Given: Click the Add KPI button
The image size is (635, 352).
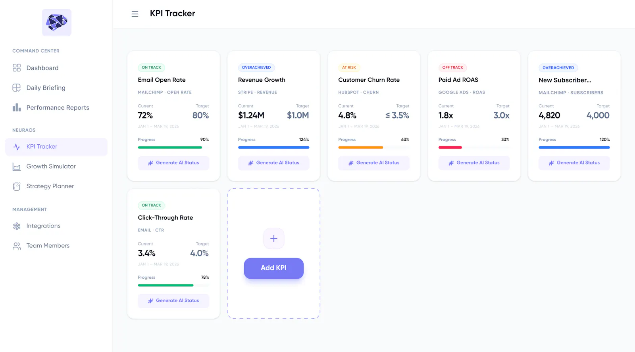Looking at the screenshot, I should [274, 268].
